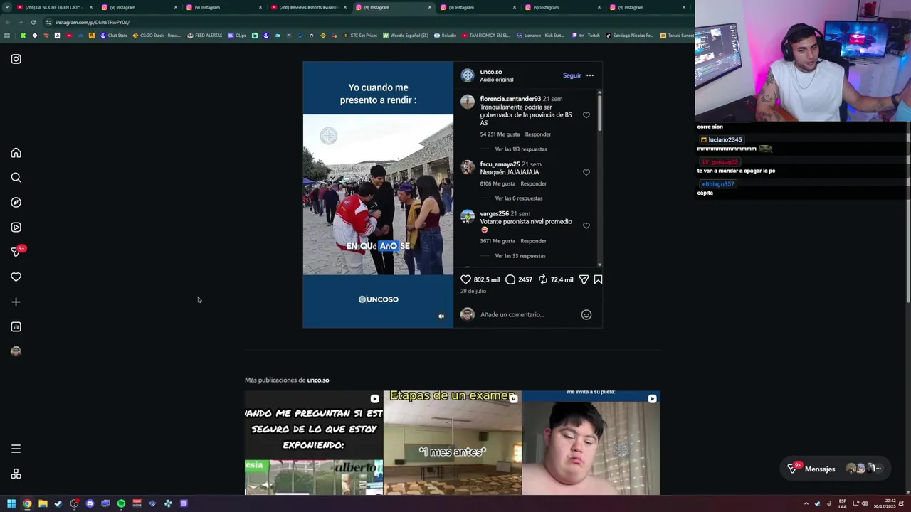Open own profile avatar in sidebar
911x512 pixels.
tap(16, 351)
